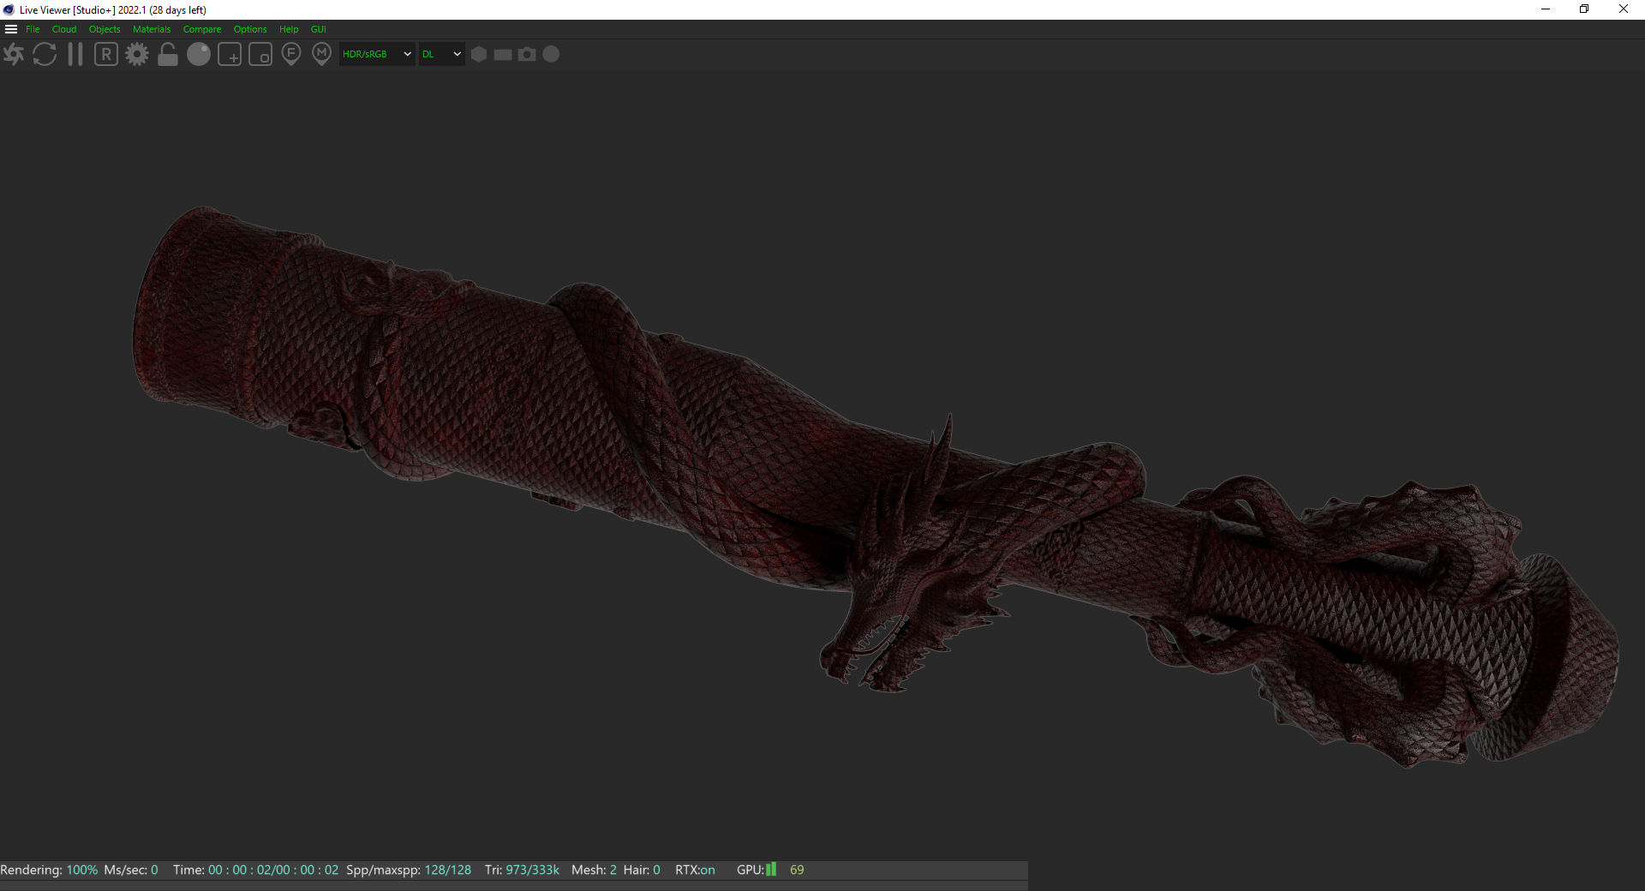Open render settings gear icon
This screenshot has height=891, width=1645.
(137, 55)
